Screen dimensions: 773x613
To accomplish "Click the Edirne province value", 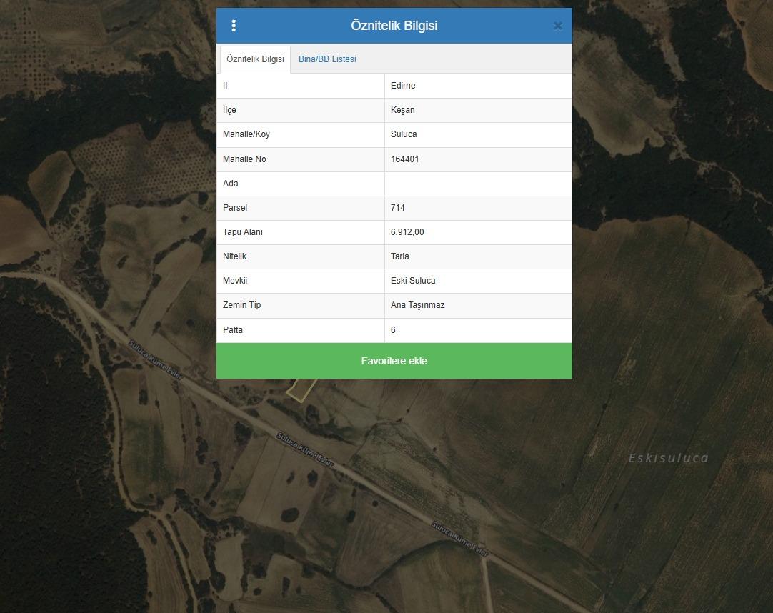I will (403, 86).
